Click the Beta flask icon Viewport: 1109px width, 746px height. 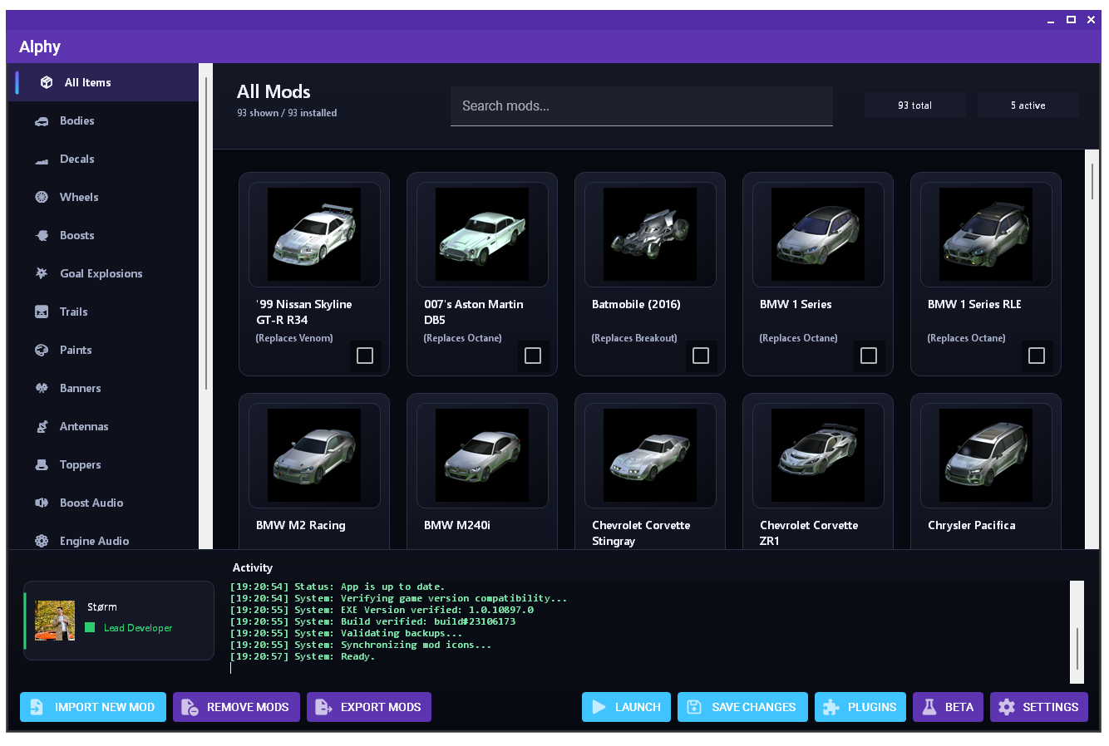(929, 707)
